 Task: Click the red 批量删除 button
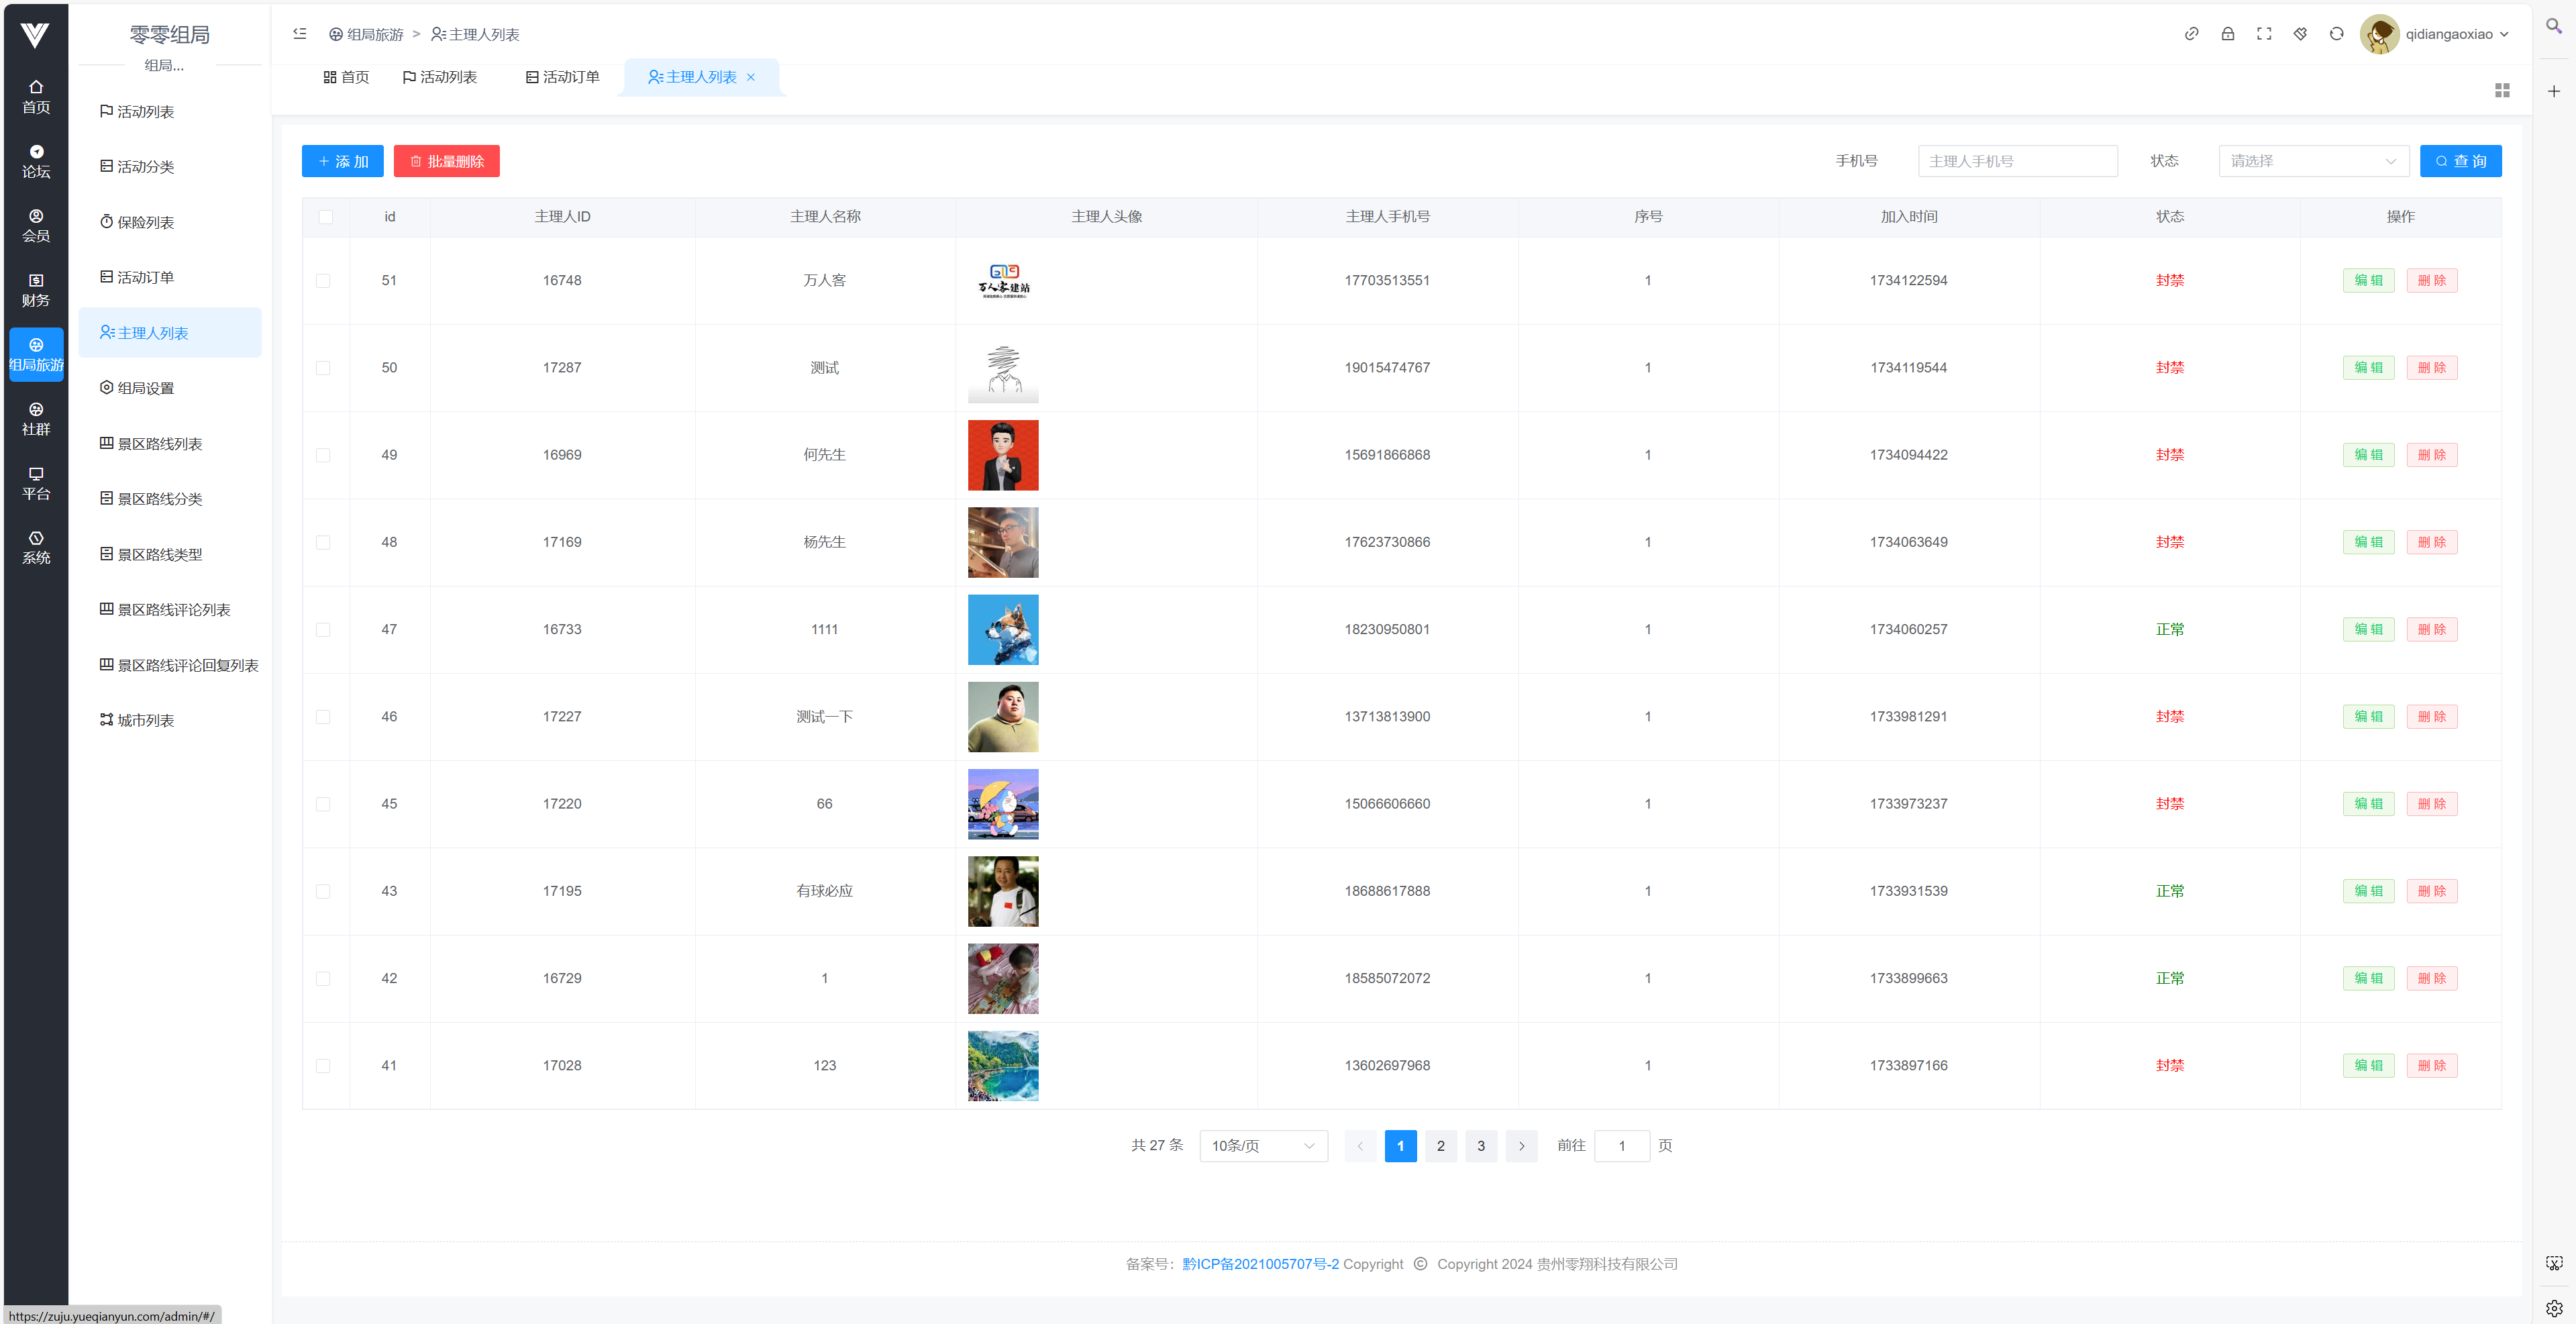click(x=446, y=161)
